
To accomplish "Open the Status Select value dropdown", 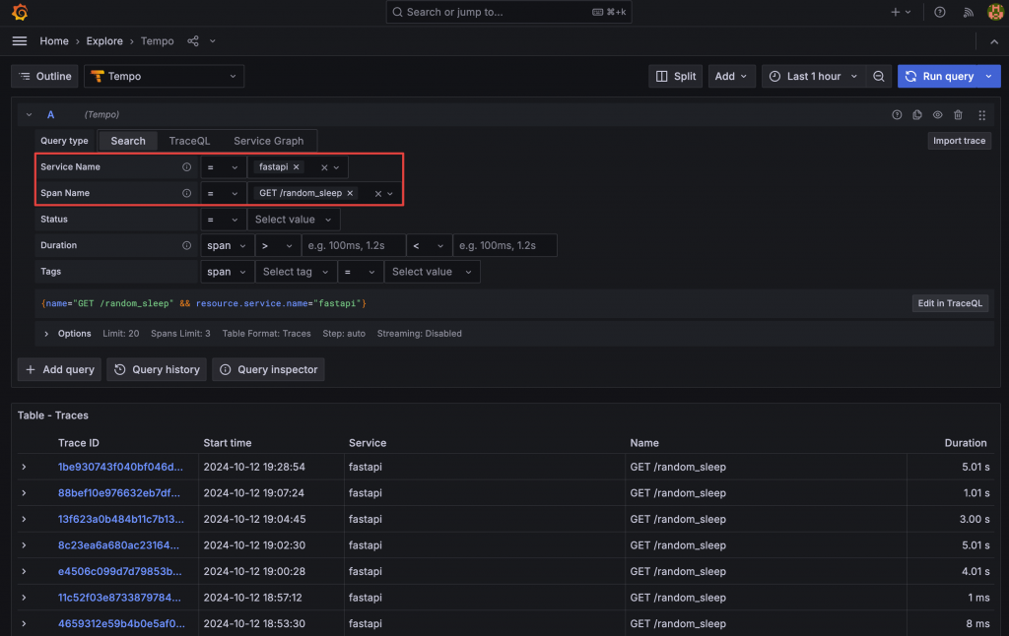I will pyautogui.click(x=294, y=220).
